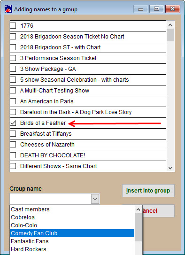Image resolution: width=185 pixels, height=255 pixels.
Task: Click the text 3 Show Package - GA
Action: (48, 69)
